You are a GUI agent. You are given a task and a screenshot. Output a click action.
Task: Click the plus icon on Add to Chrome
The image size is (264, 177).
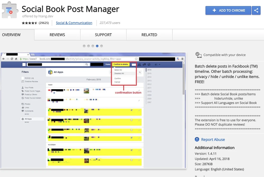pos(214,11)
